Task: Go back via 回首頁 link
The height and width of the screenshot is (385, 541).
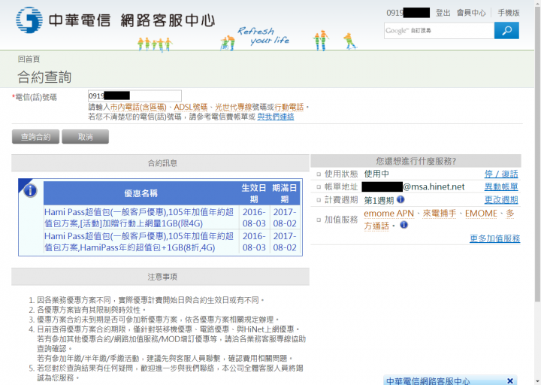Action: pos(29,59)
